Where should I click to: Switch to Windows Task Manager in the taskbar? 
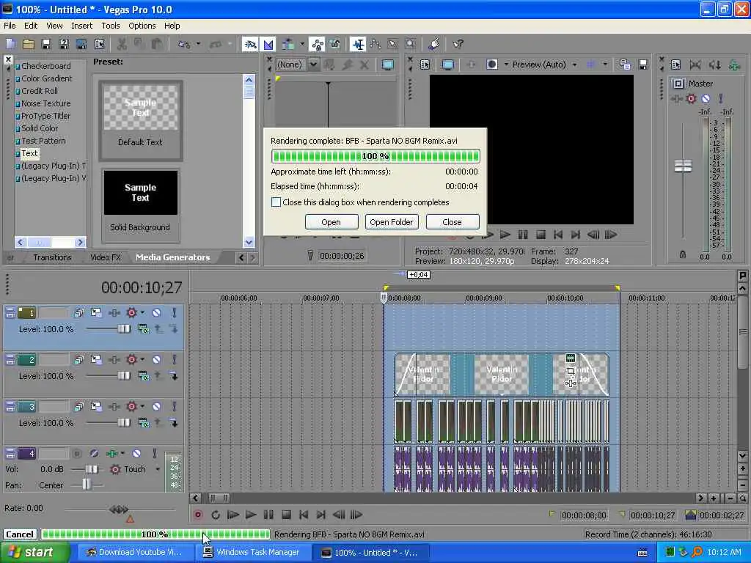[x=252, y=553]
